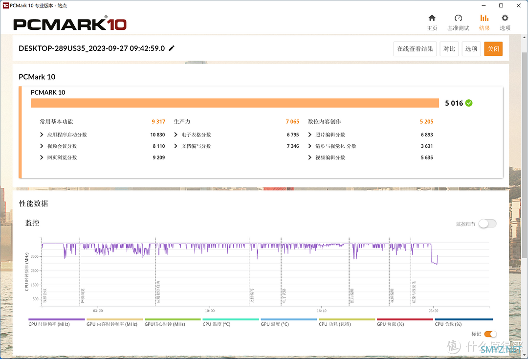The width and height of the screenshot is (528, 359).
Task: Click the PCMARK10 logo
Action: coord(70,24)
